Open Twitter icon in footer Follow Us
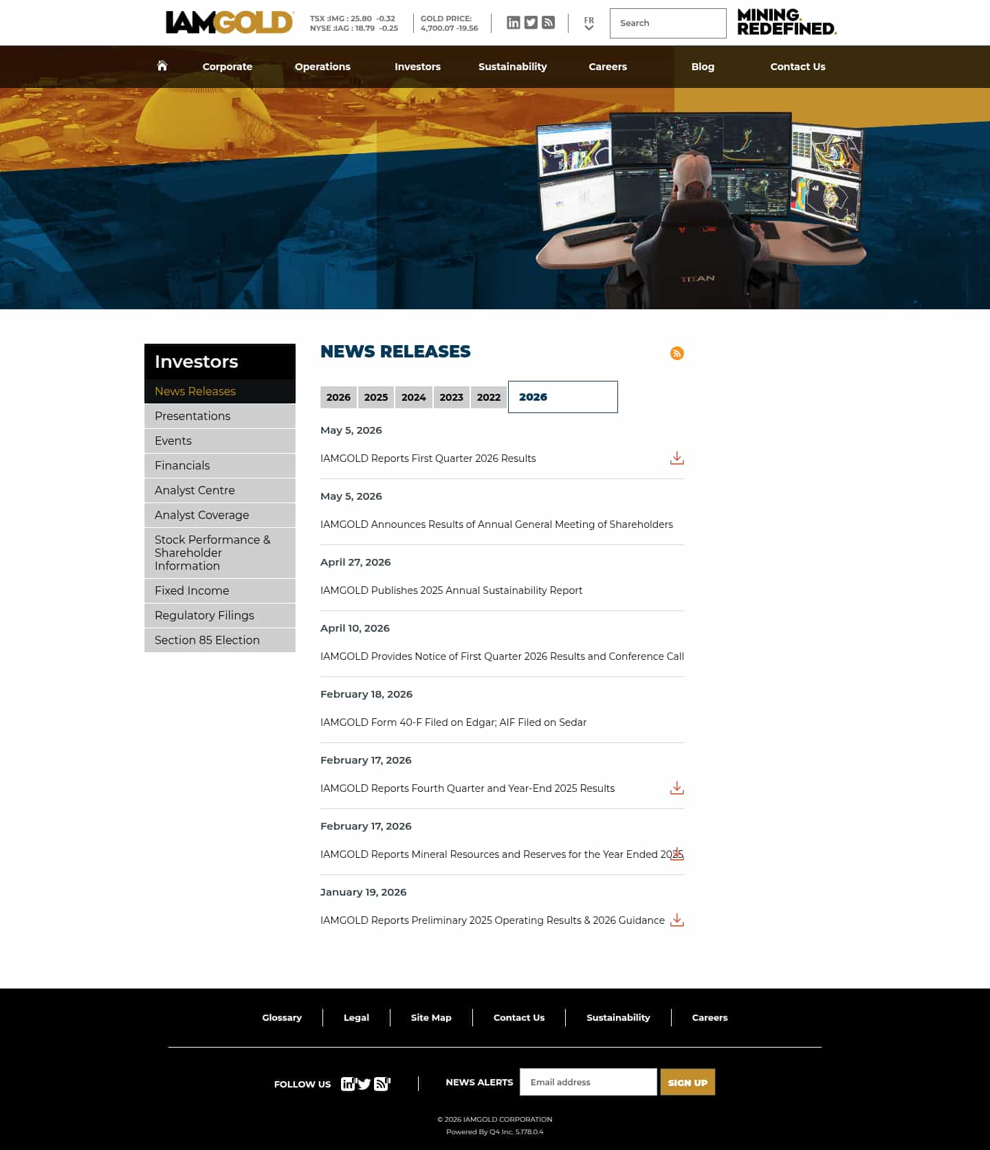This screenshot has width=990, height=1150. [x=364, y=1084]
